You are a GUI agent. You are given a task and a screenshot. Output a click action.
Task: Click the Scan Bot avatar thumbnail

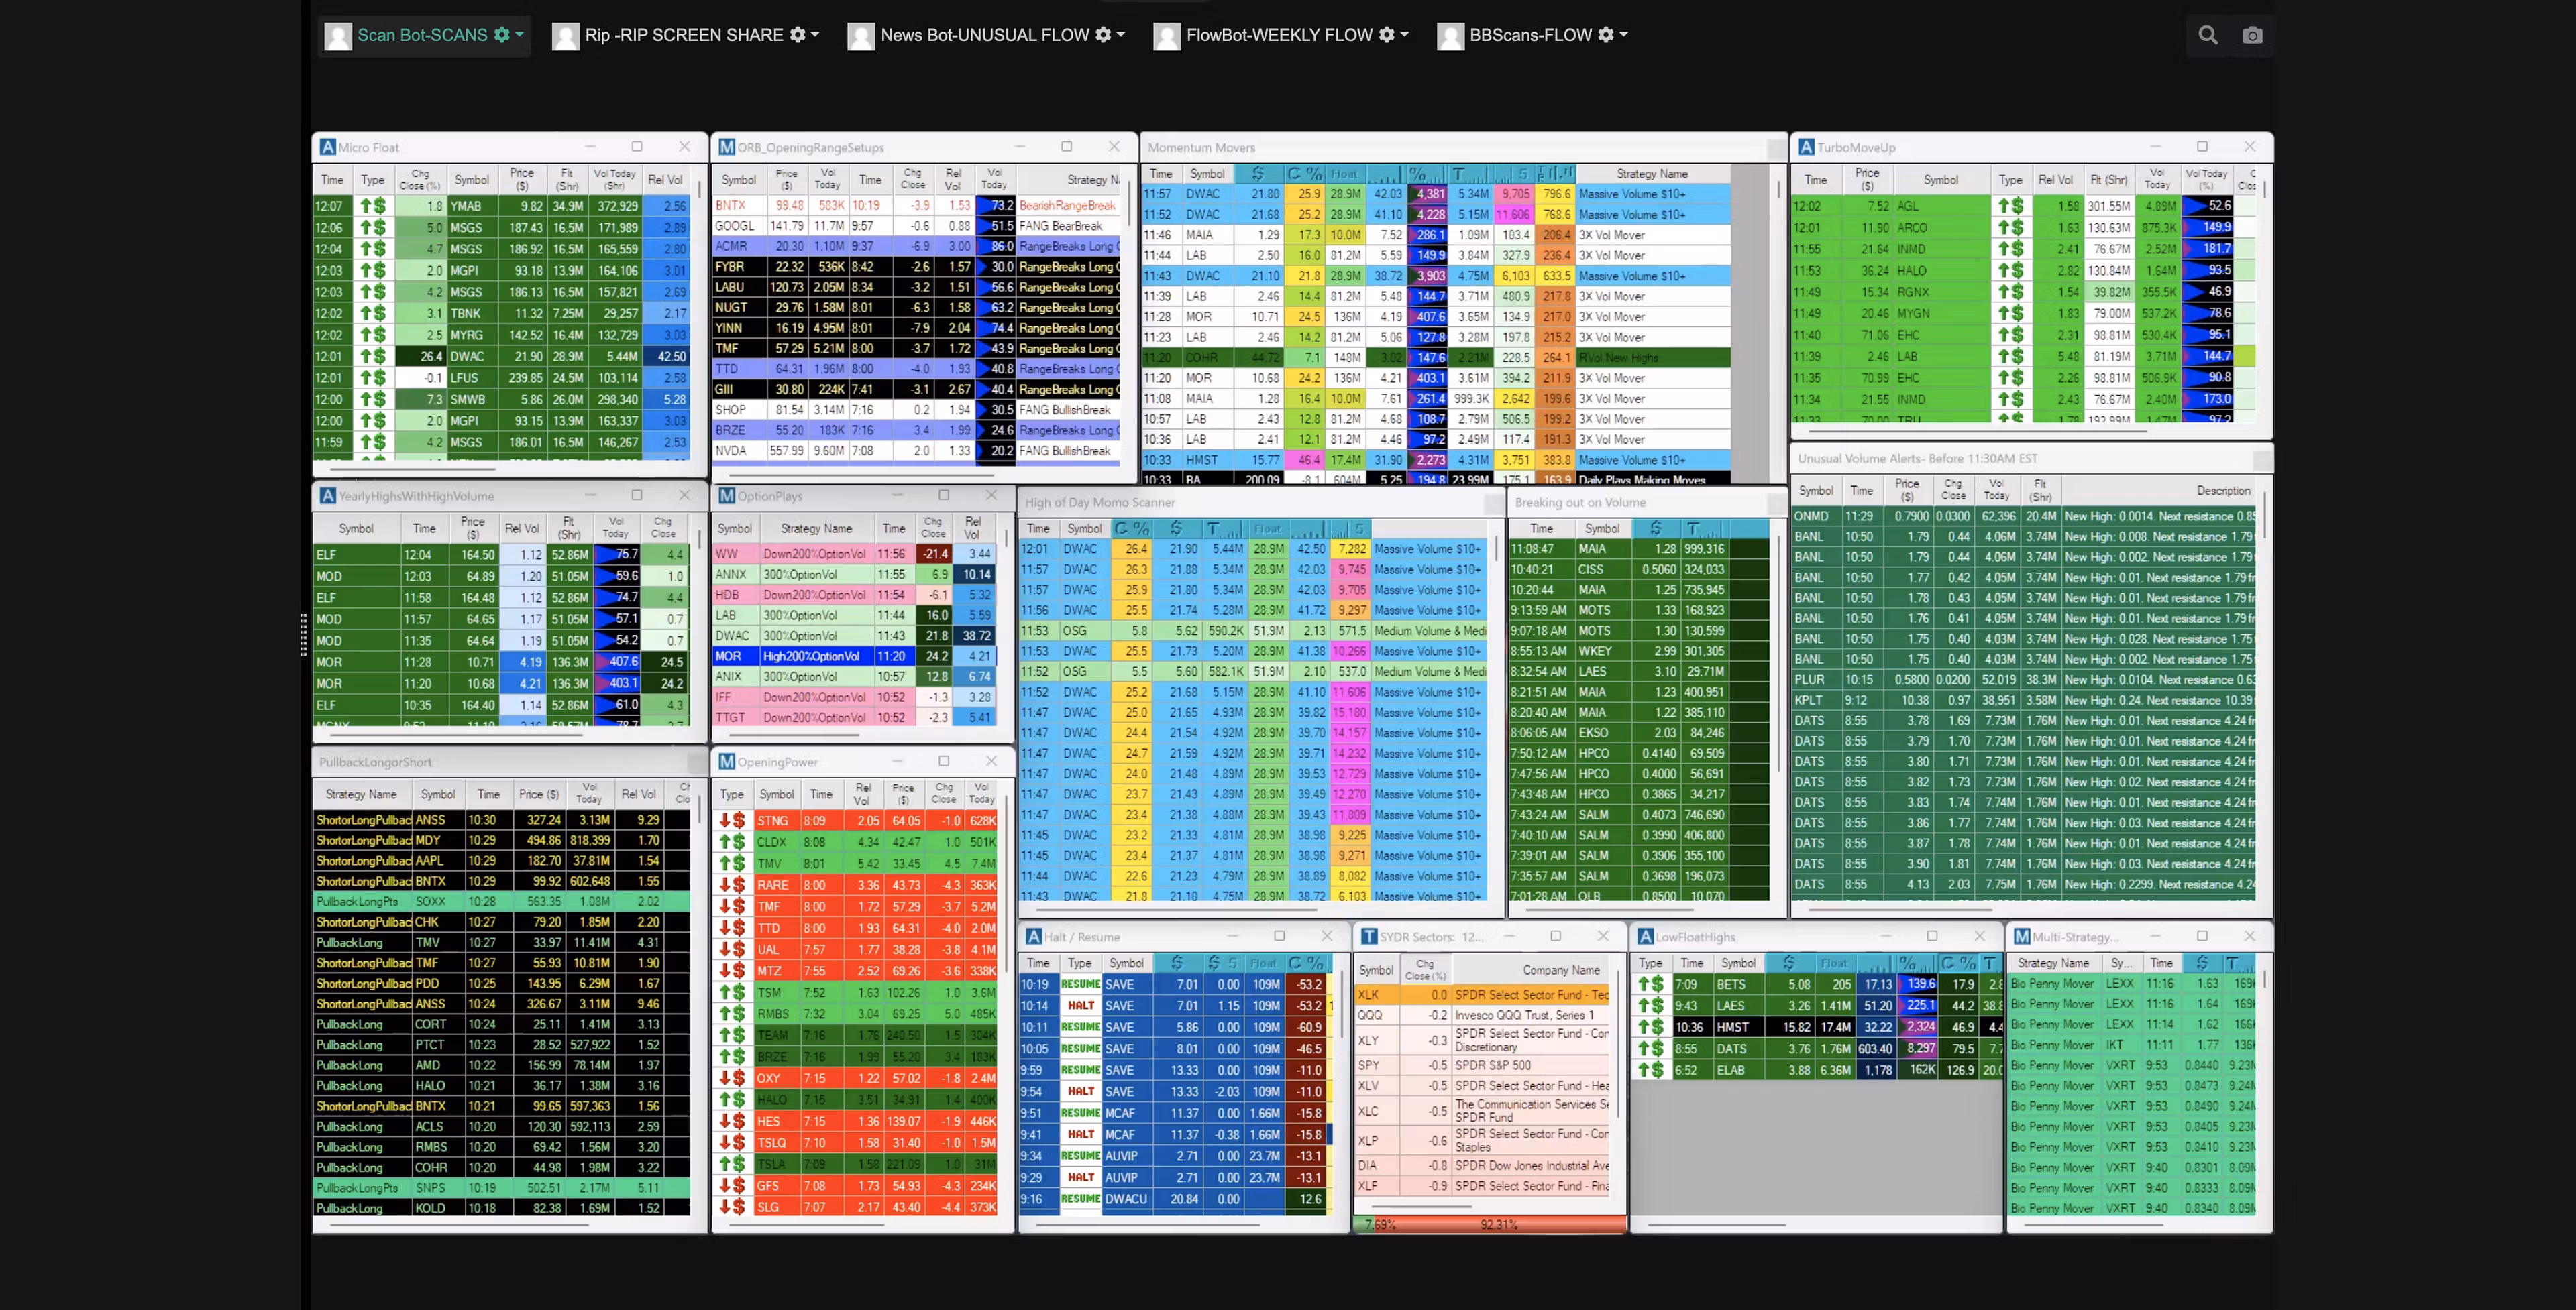pyautogui.click(x=338, y=36)
